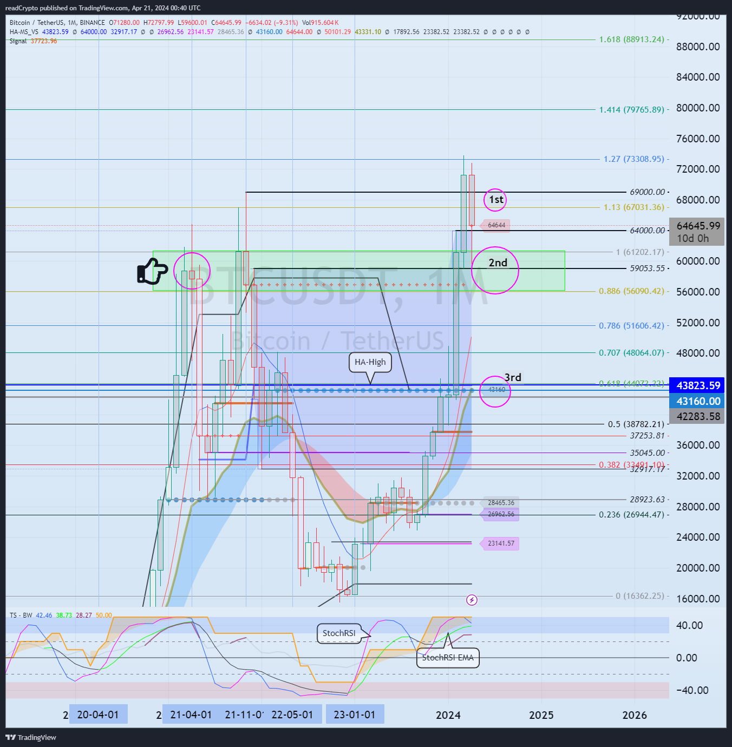This screenshot has height=747, width=732.
Task: Click the 1.13 (67031.36) Fibonacci label
Action: pos(633,207)
